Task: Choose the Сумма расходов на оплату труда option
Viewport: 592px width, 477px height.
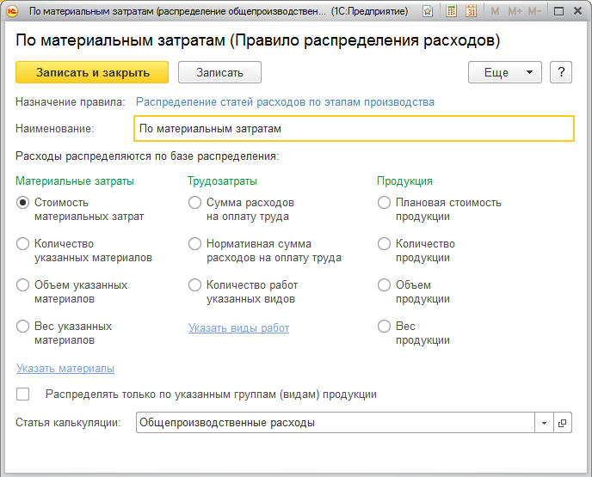Action: point(195,203)
